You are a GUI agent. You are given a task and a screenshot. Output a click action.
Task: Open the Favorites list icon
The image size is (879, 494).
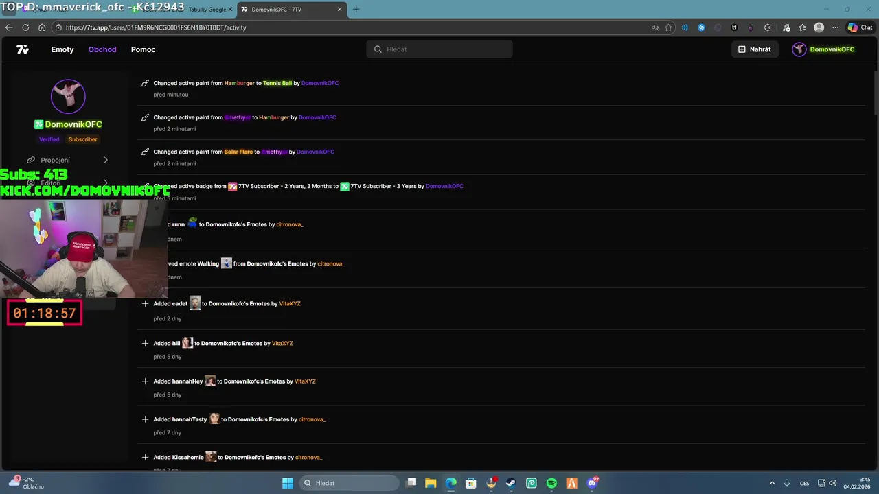(x=802, y=27)
